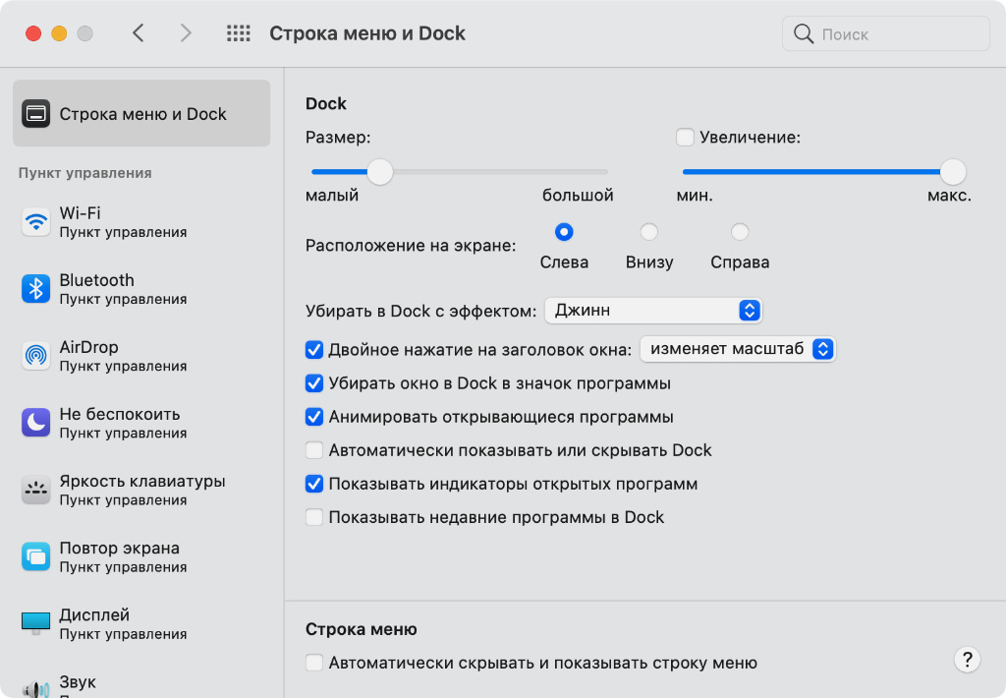Select the Справа dock position
Screen dimensions: 1006x698
coord(740,233)
